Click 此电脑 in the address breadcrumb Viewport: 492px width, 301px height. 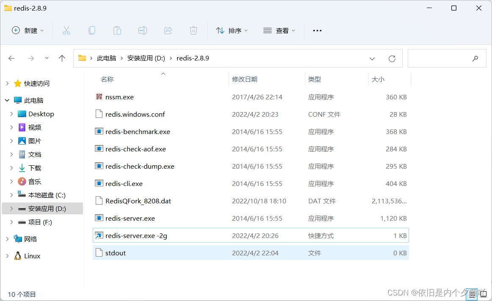[107, 58]
